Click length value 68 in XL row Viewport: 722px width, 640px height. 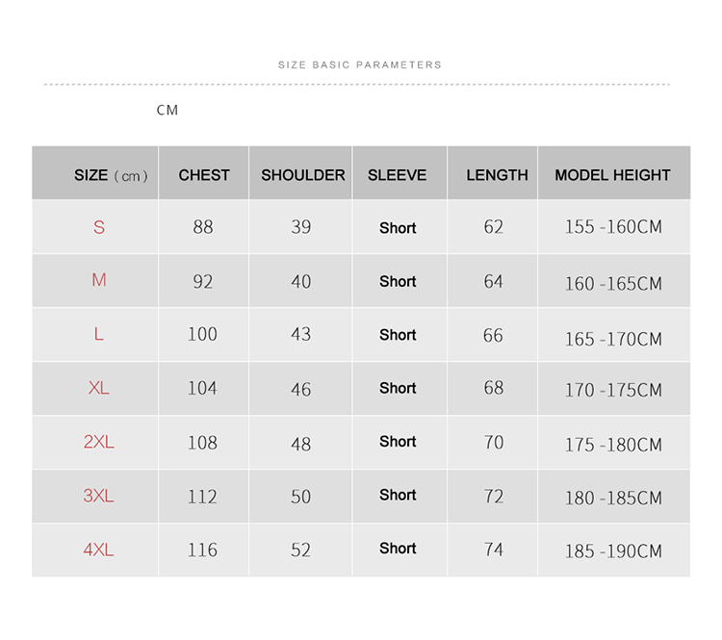coord(494,388)
